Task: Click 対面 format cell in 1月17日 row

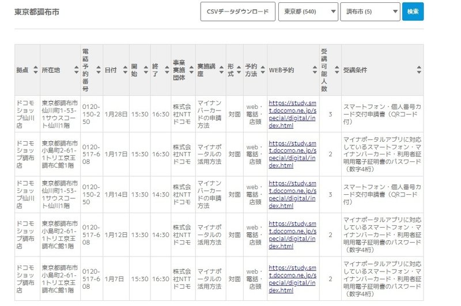Action: point(235,154)
